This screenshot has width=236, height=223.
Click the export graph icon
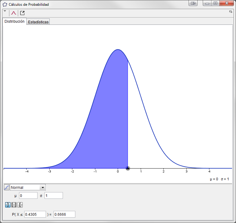pos(22,13)
